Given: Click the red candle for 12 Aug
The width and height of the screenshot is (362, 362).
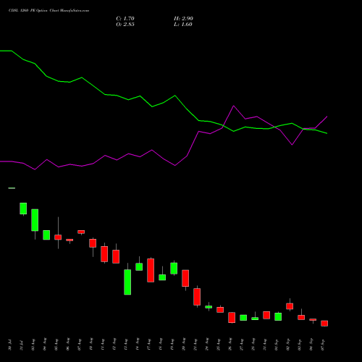Looking at the screenshot, I should 116,256.
